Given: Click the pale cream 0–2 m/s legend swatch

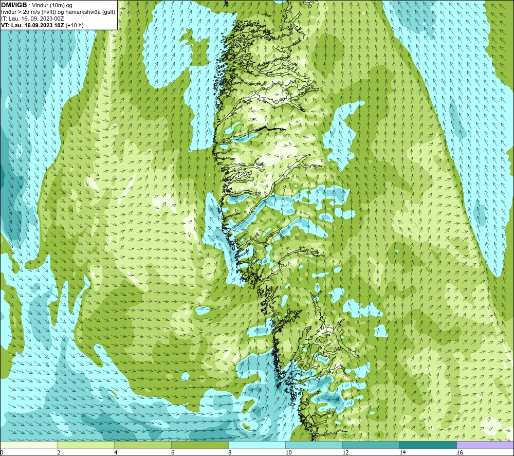Looking at the screenshot, I should [x=28, y=445].
